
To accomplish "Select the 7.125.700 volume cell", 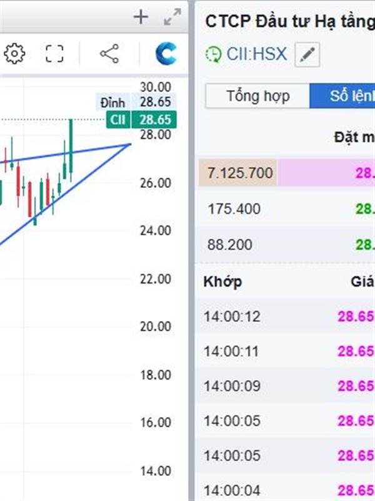I will 238,173.
